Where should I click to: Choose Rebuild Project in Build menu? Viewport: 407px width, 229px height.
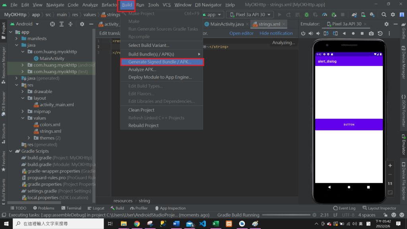pyautogui.click(x=162, y=125)
